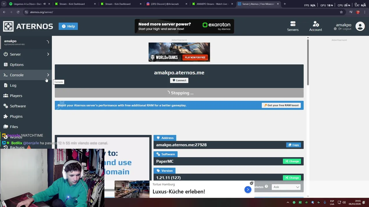
Task: Expand the Console submenu arrow
Action: click(48, 75)
